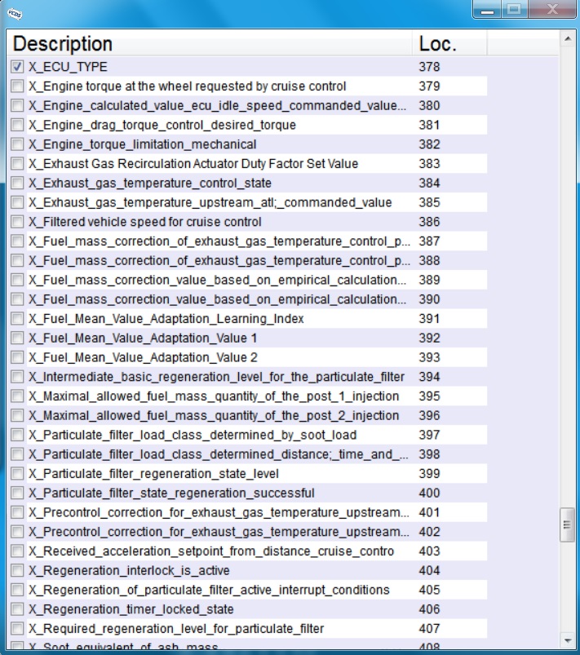Enable X_Fuel_Mean_Value_Adaptation_Value 1 checkbox

point(17,338)
